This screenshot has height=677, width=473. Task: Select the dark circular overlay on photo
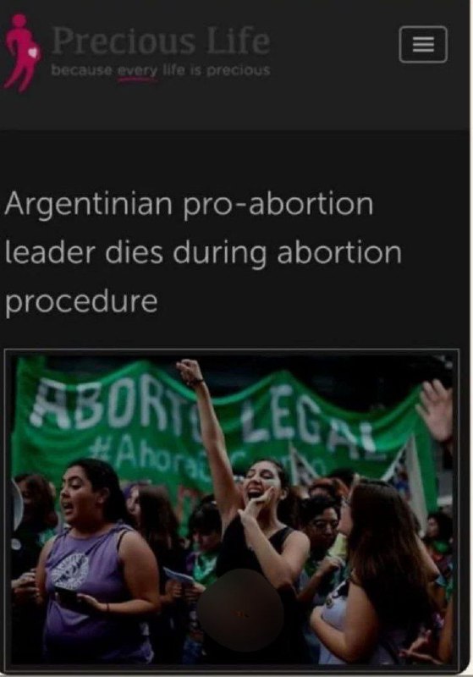[240, 609]
